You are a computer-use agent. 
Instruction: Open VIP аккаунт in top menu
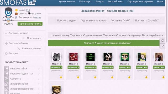[x=85, y=2]
